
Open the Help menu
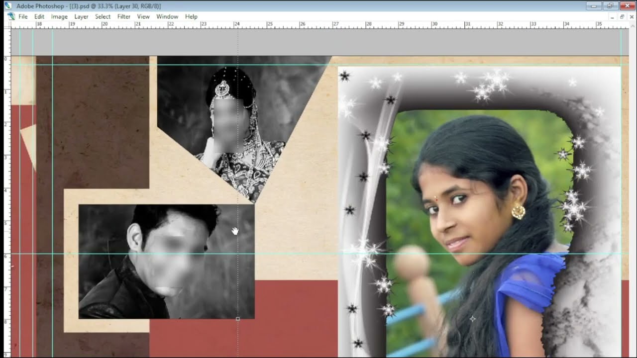click(x=192, y=16)
